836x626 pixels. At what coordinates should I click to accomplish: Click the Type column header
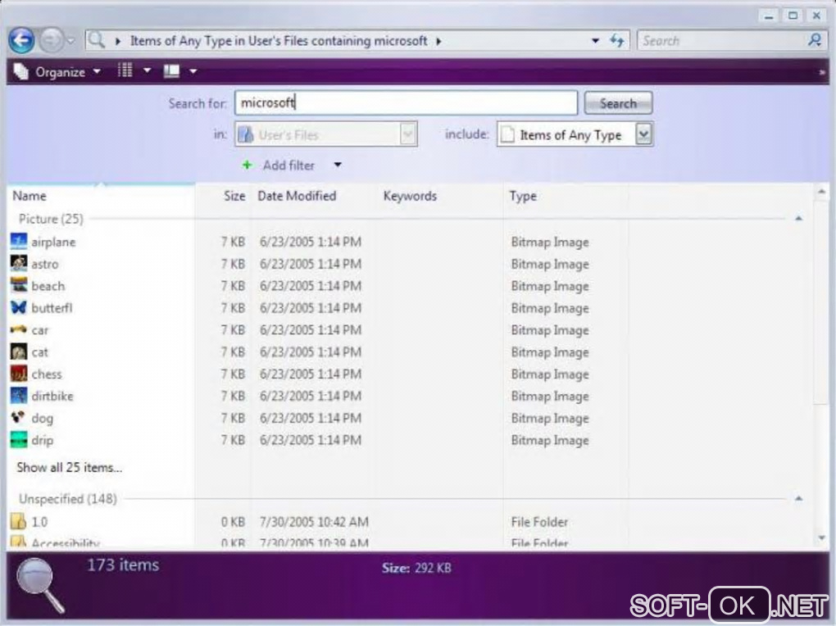click(x=523, y=196)
